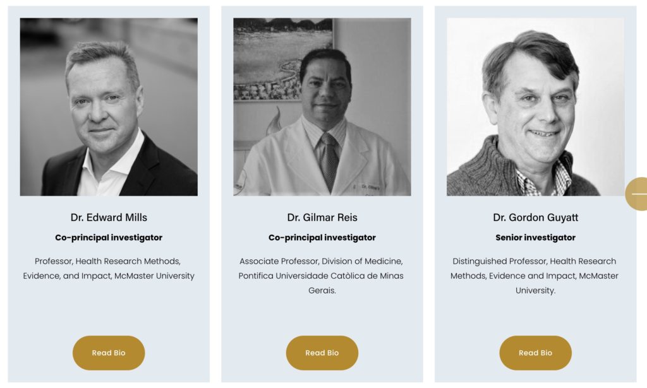Open Dr. Gilmar Reis' bio
647x388 pixels.
(x=322, y=353)
